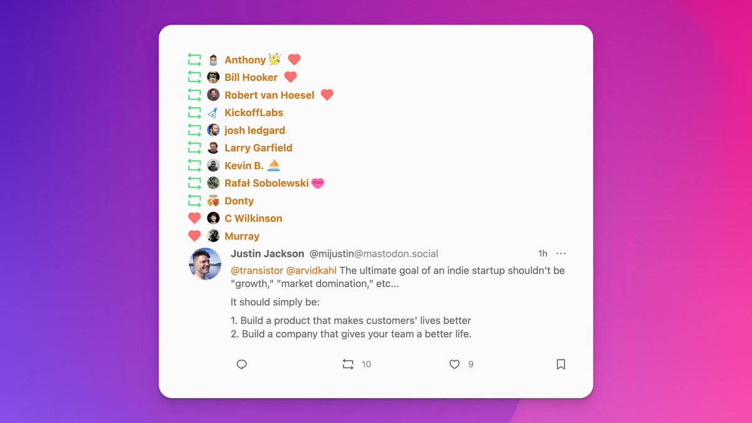Click the reply speech bubble icon
The height and width of the screenshot is (423, 752).
coord(242,364)
